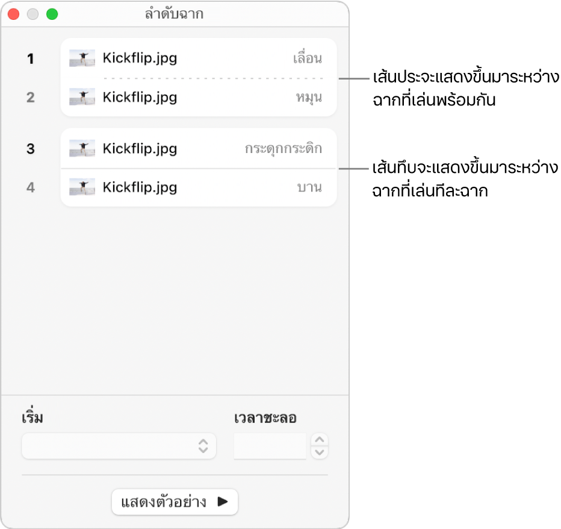Click inside the เวลาชะลอ delay field
Screen dimensions: 561x529
click(270, 446)
